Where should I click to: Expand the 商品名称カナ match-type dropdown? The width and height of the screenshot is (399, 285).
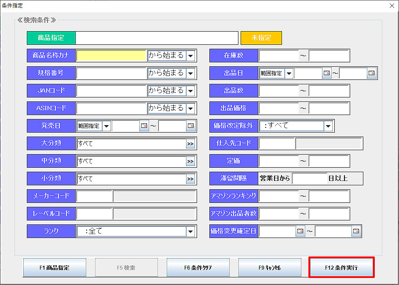190,56
